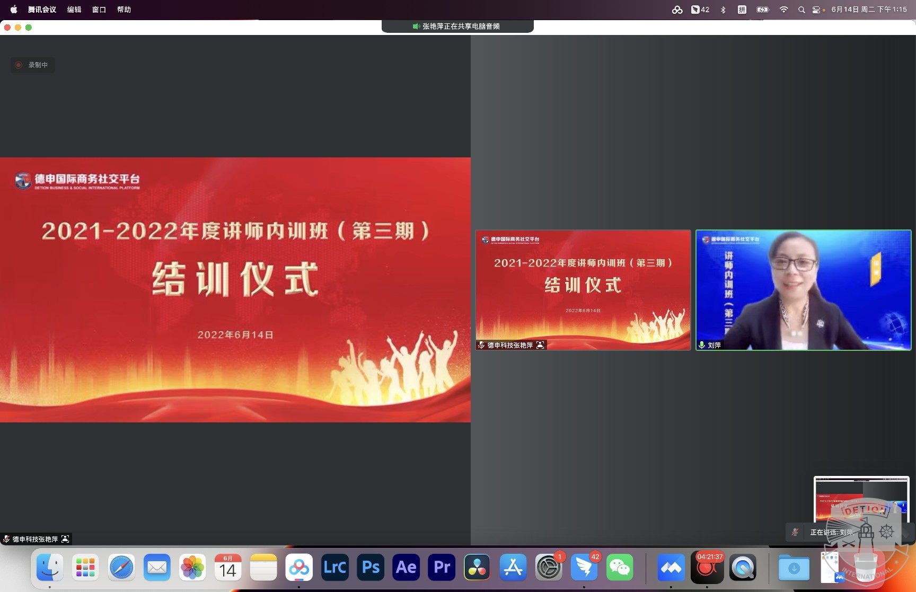The image size is (916, 592).
Task: Switch to Tencent Meeting Dock icon
Action: pos(671,568)
